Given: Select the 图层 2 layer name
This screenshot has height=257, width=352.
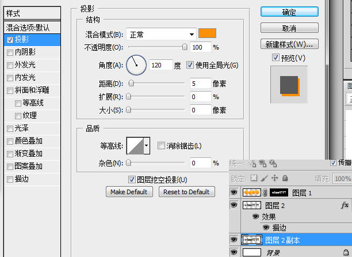Looking at the screenshot, I should point(275,205).
